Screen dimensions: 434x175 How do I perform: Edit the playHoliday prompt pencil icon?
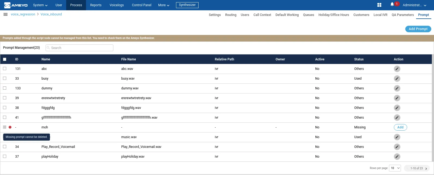pyautogui.click(x=397, y=157)
